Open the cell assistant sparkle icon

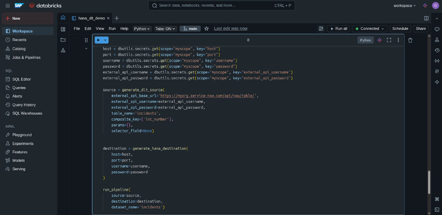click(379, 40)
